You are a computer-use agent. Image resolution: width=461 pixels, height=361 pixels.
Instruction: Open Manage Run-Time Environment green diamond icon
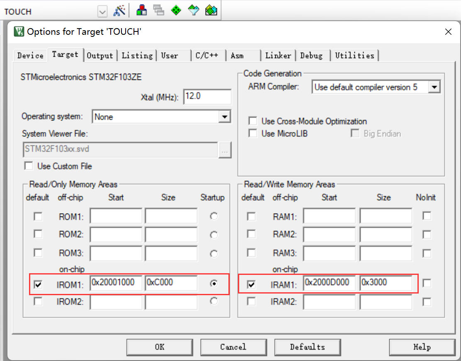click(176, 11)
